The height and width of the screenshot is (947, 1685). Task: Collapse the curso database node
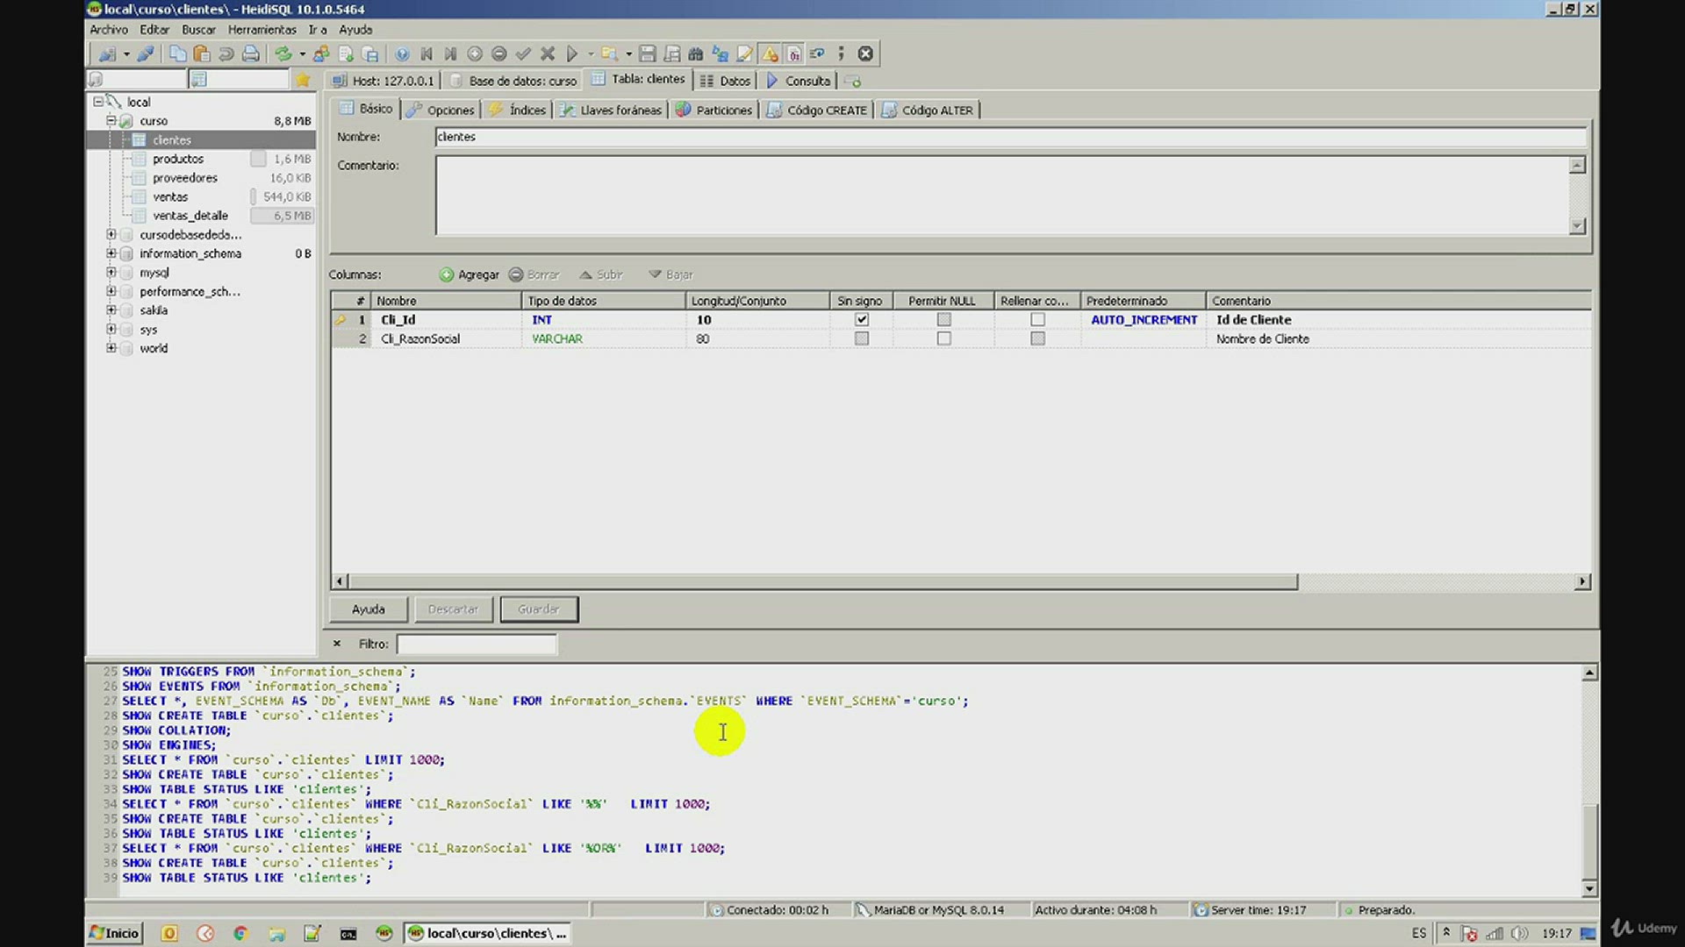[111, 121]
